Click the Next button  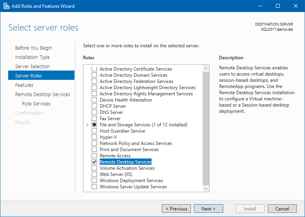208,209
